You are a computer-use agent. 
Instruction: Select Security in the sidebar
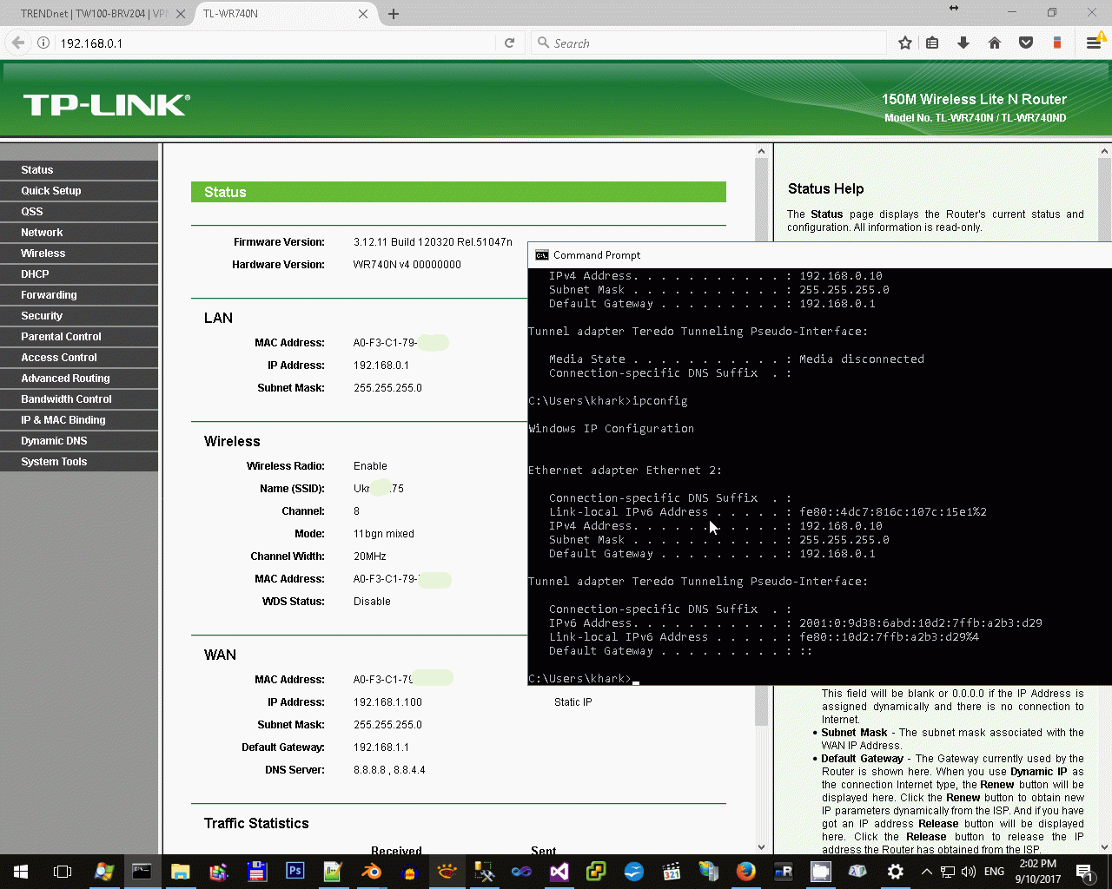[79, 316]
